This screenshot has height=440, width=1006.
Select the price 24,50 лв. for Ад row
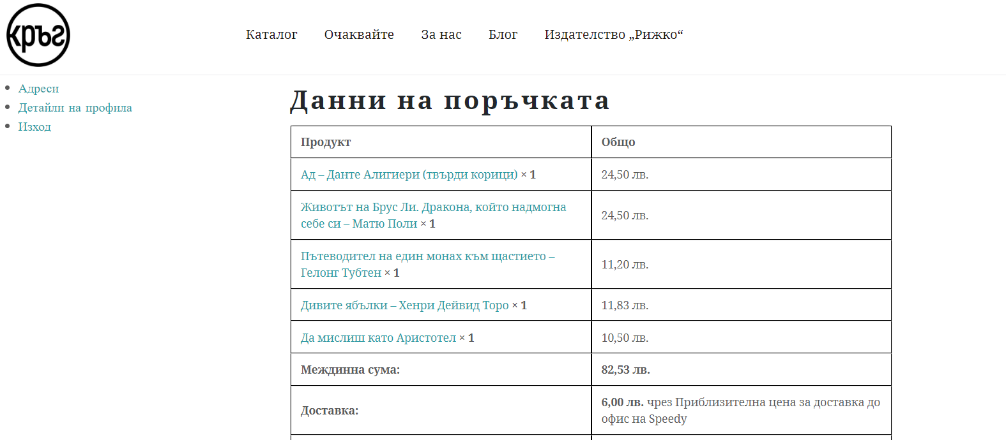point(625,174)
